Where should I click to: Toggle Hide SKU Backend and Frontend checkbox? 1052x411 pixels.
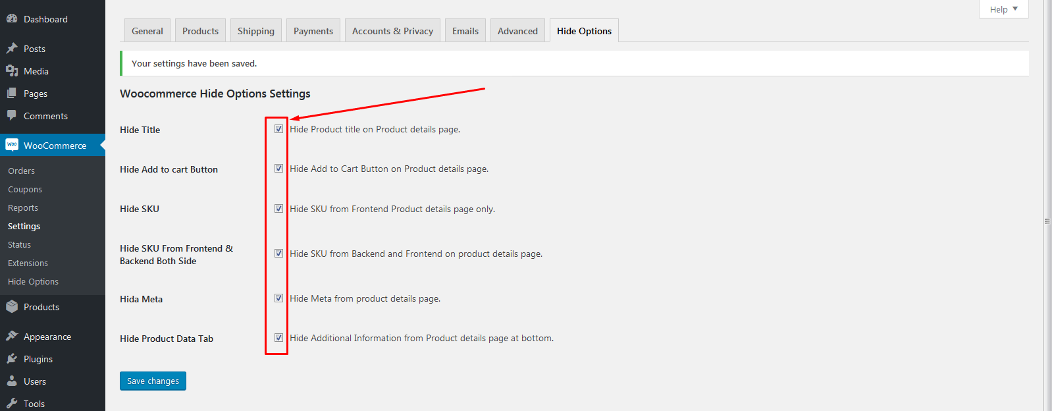(x=279, y=254)
